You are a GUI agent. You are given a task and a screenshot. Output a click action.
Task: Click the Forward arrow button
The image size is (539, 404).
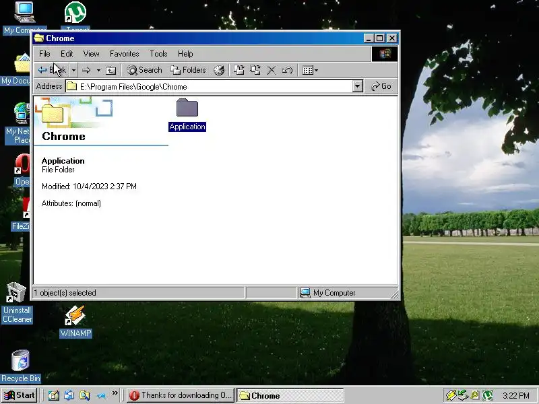tap(86, 70)
